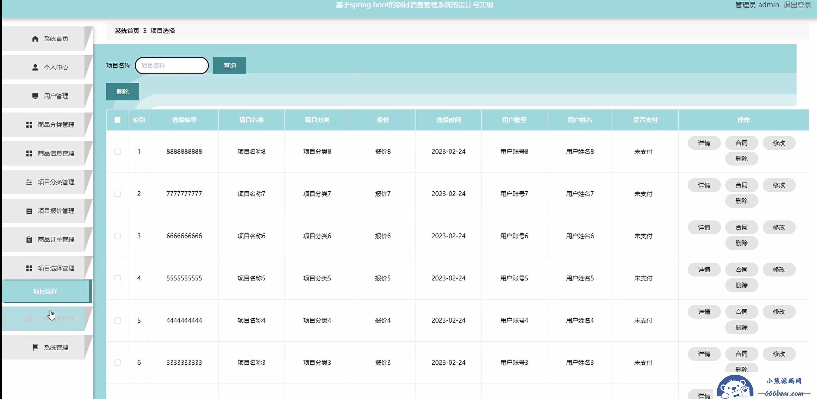Click the person icon beside 个人中心

[35, 67]
